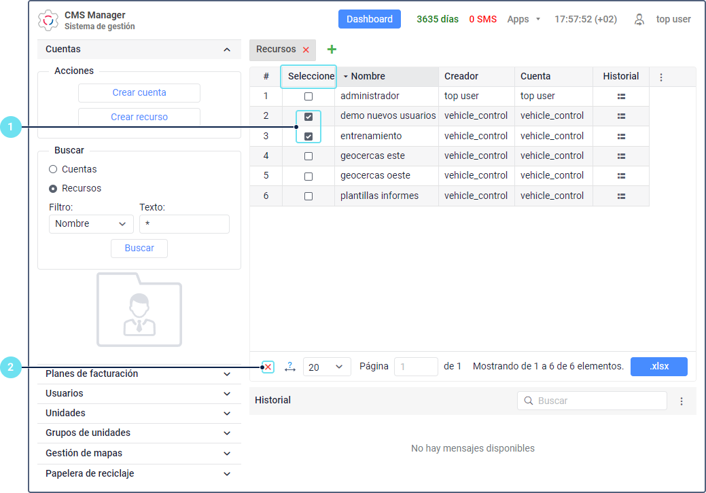
Task: Click Crear recurso button
Action: [x=139, y=117]
